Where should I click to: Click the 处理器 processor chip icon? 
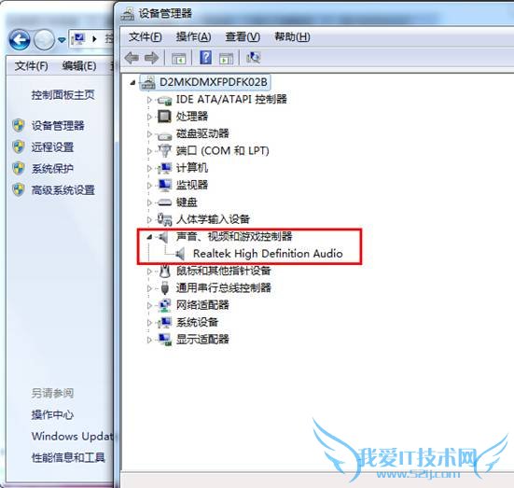pyautogui.click(x=164, y=116)
